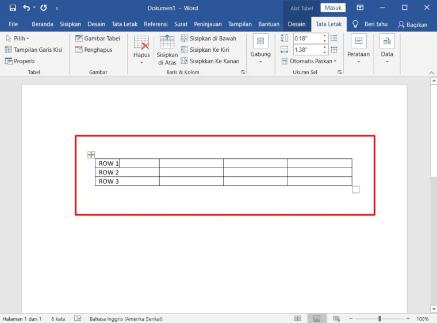
Task: Click Distribute Rows icon
Action: coord(334,38)
